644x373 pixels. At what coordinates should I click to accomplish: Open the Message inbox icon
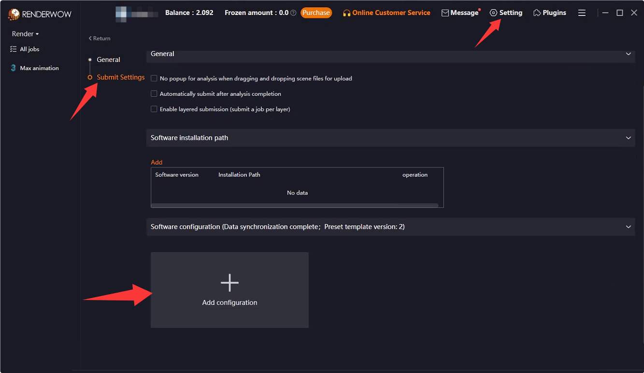point(445,13)
